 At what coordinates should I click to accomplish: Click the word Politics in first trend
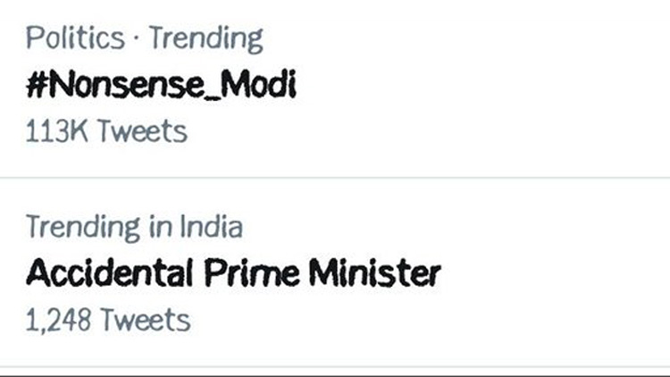coord(75,38)
